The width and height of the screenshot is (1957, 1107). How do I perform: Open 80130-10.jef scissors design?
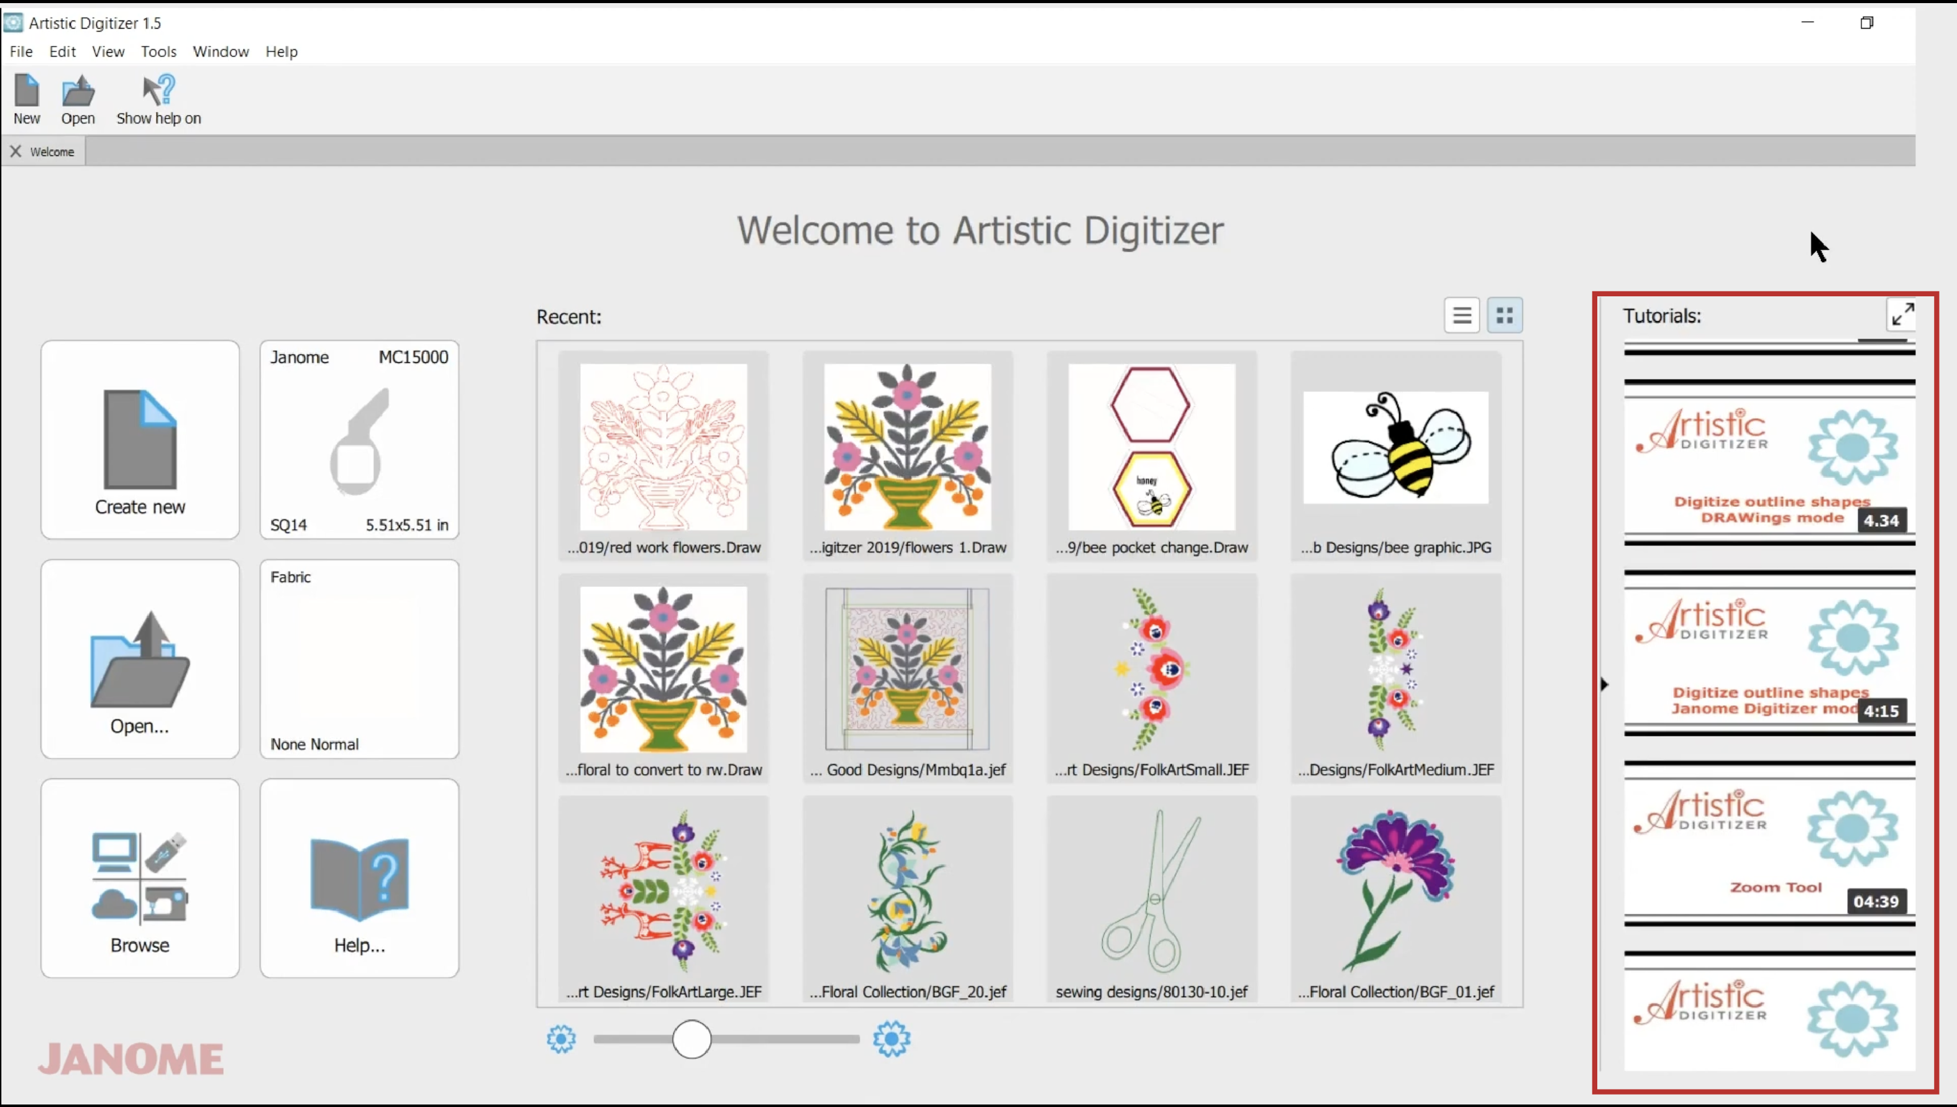(1152, 900)
